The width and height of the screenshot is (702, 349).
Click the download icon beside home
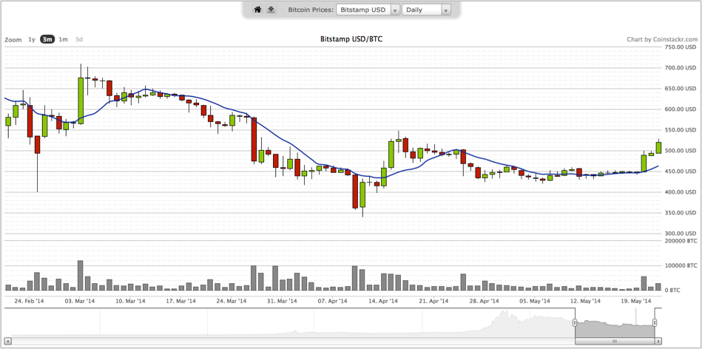270,10
